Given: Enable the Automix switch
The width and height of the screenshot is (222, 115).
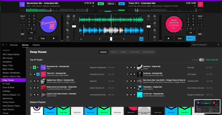Looking at the screenshot, I should [x=202, y=60].
